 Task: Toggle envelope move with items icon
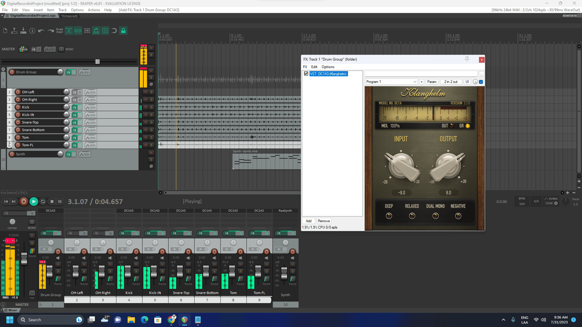point(96,31)
